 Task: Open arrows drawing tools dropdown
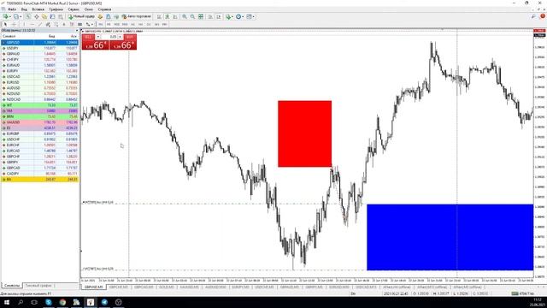point(89,25)
